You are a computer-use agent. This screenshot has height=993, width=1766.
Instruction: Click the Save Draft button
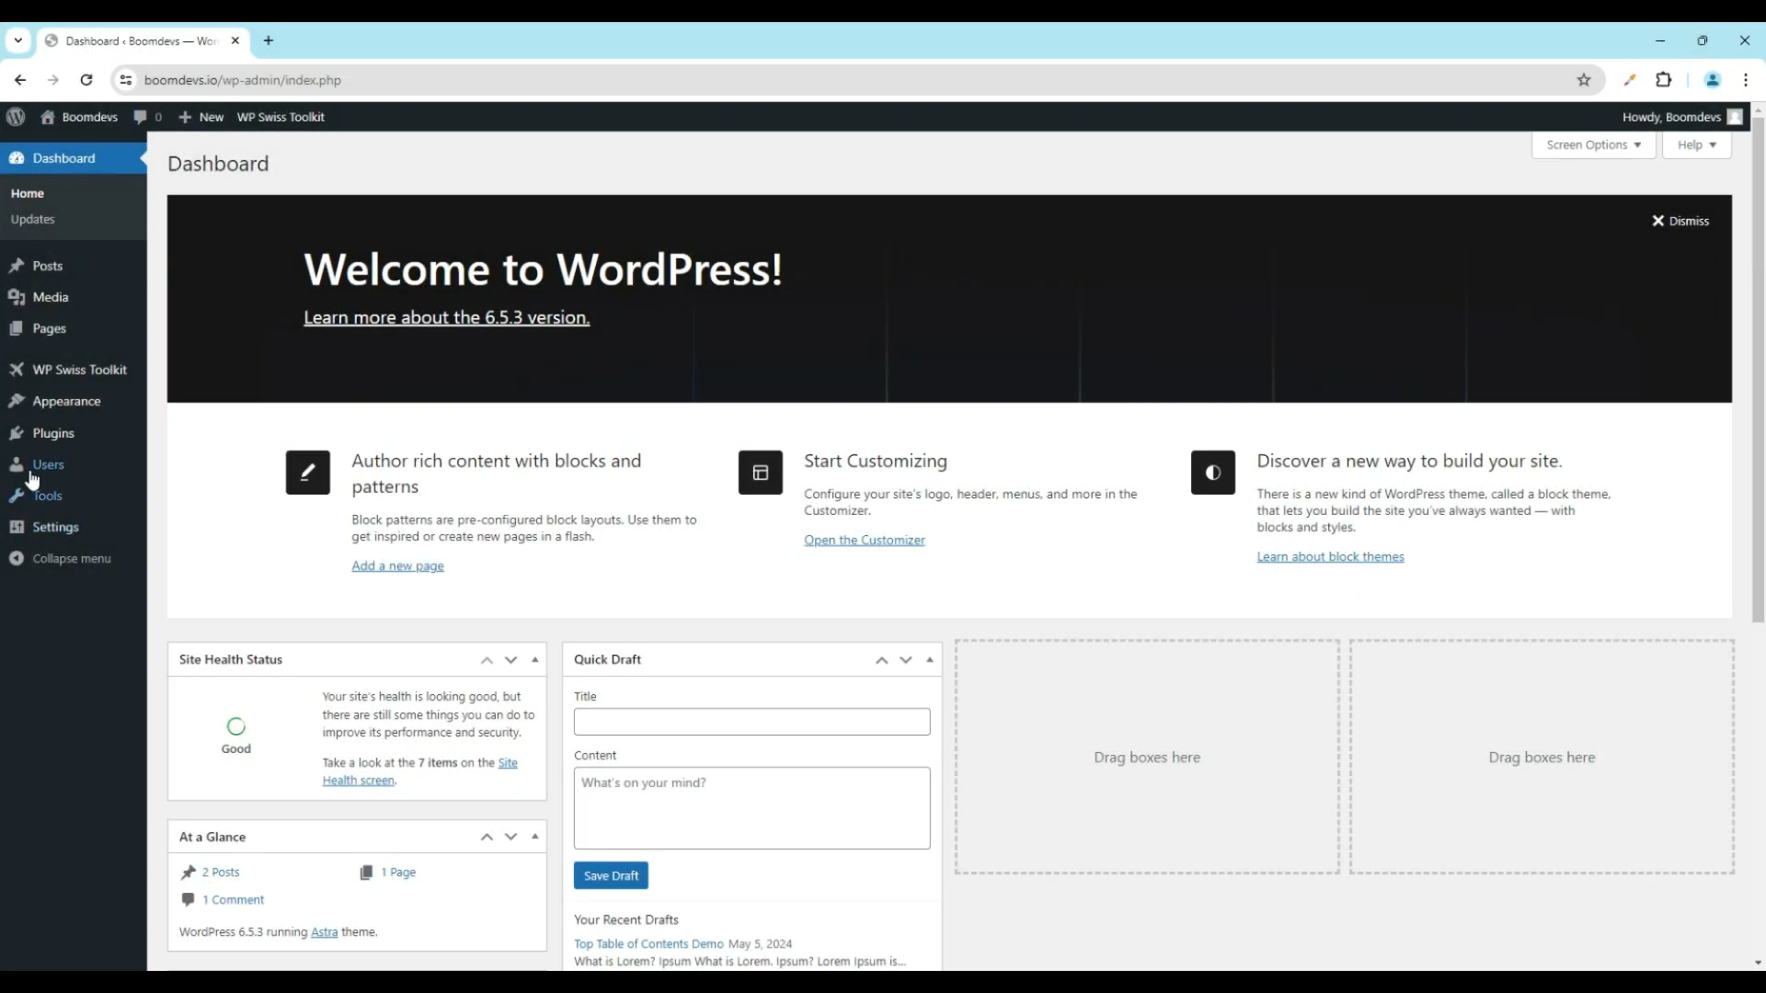click(x=611, y=875)
